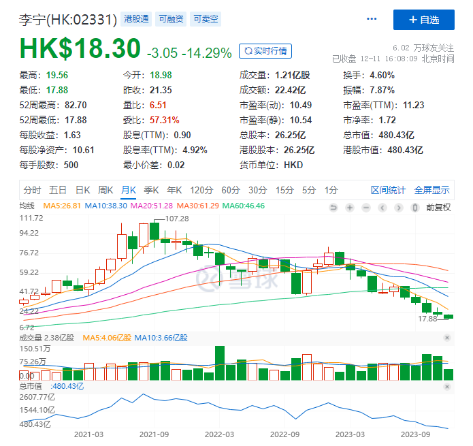Click the reset chart undo icon

tap(333, 208)
